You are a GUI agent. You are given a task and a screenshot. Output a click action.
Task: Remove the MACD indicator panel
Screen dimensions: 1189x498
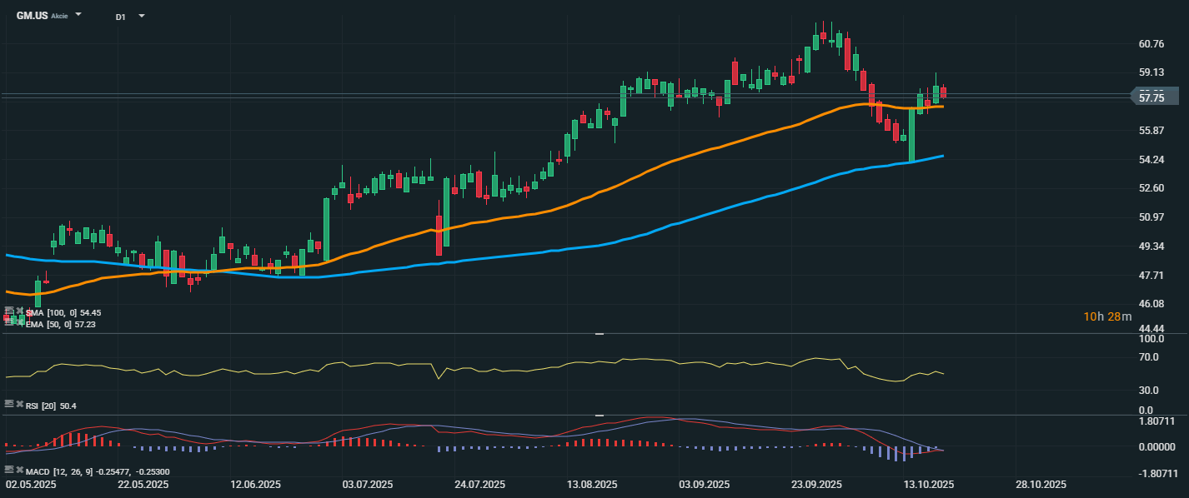coord(19,470)
